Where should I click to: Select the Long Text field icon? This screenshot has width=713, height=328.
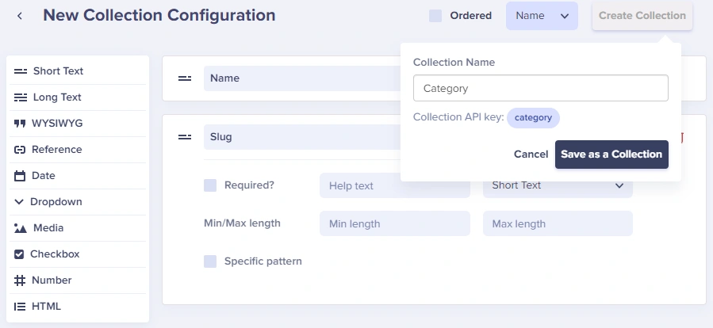(21, 97)
